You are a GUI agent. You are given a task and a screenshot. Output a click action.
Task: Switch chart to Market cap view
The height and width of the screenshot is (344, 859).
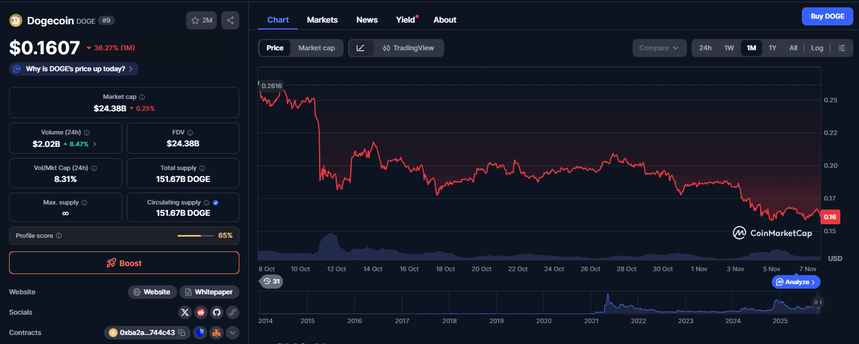tap(316, 48)
